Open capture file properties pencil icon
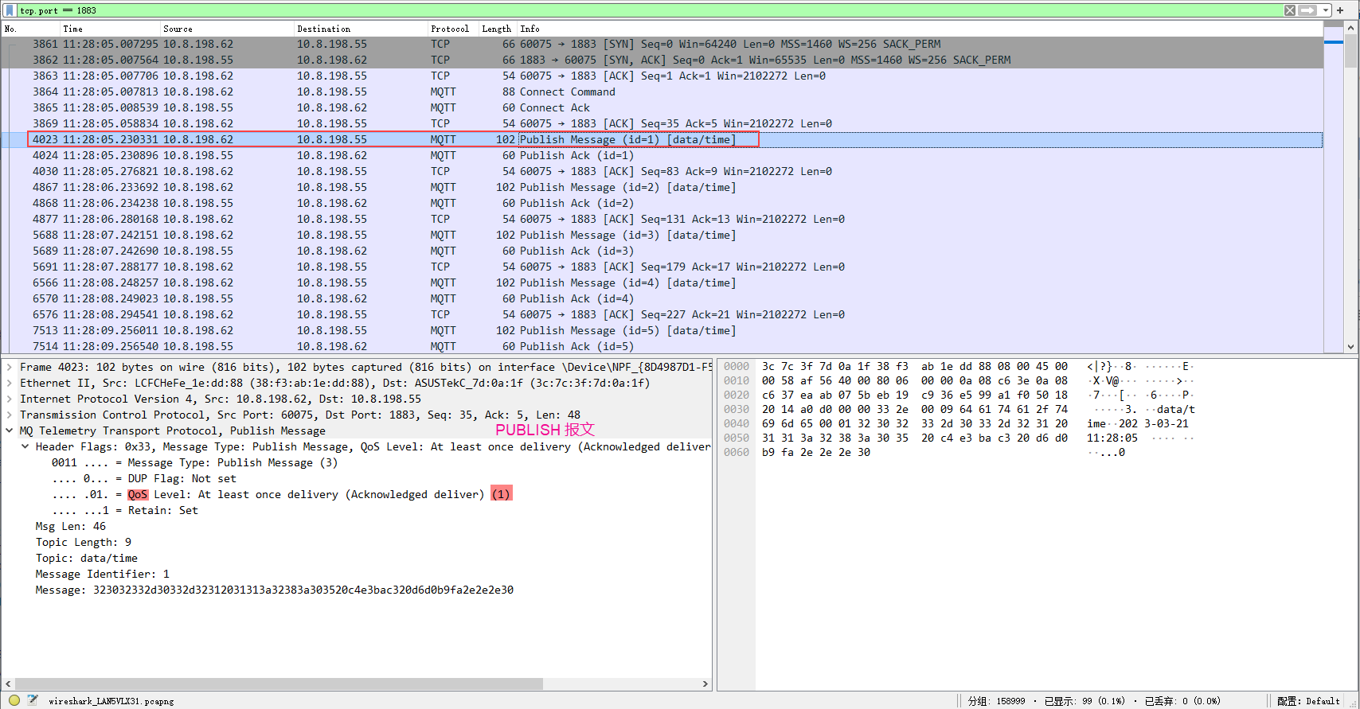The height and width of the screenshot is (709, 1360). point(33,701)
